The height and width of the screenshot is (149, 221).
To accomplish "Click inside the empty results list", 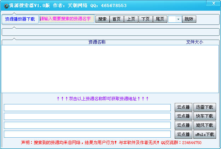I will click(x=110, y=69).
